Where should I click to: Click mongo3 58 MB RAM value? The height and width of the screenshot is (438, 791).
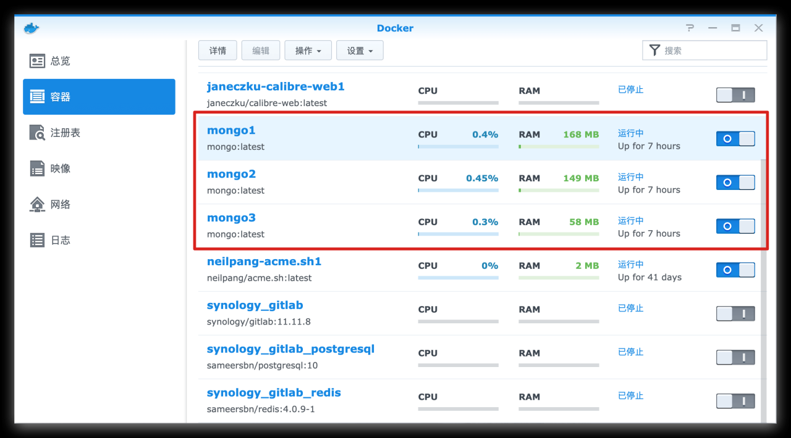click(x=584, y=222)
